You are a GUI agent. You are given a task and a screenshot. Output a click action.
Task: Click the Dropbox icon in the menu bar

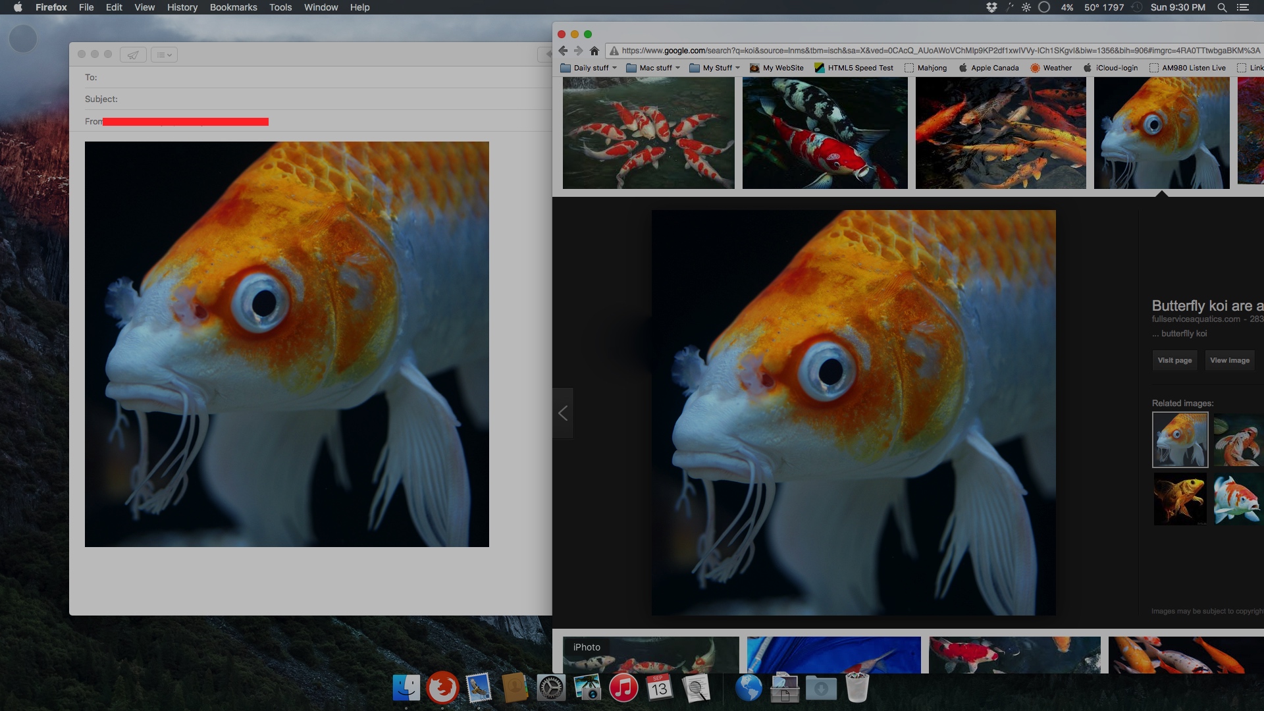991,7
